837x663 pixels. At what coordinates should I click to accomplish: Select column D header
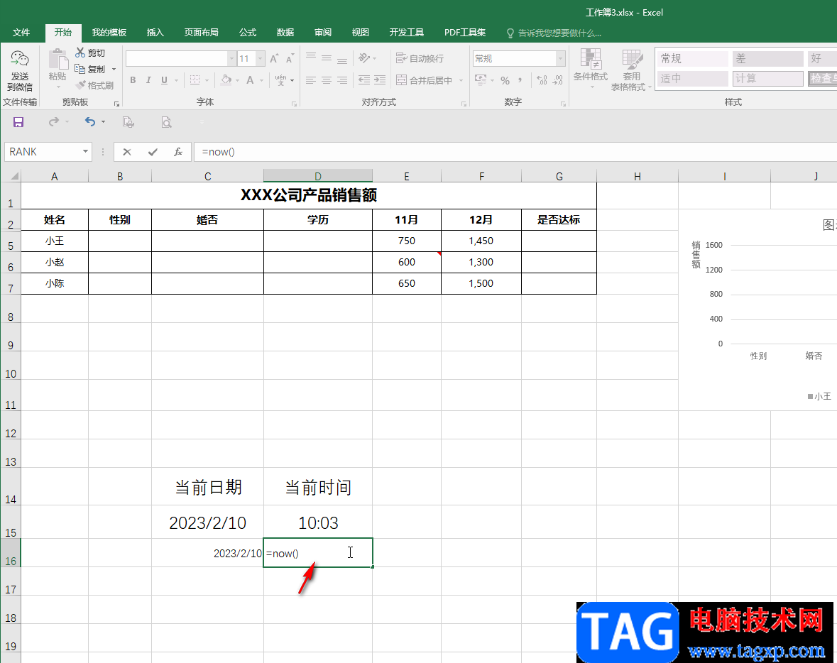tap(317, 176)
